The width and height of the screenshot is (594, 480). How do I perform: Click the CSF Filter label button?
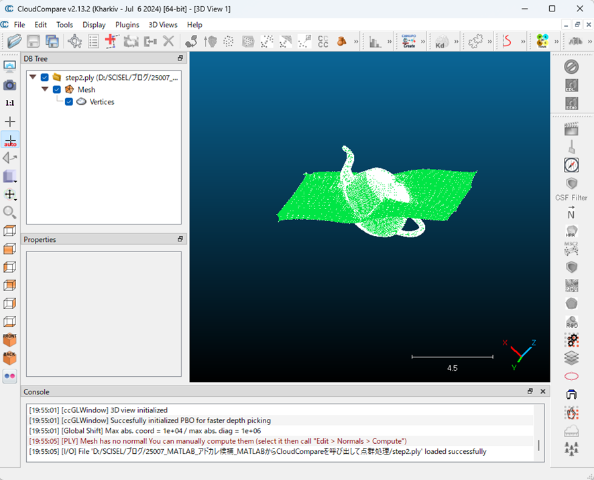pos(571,197)
